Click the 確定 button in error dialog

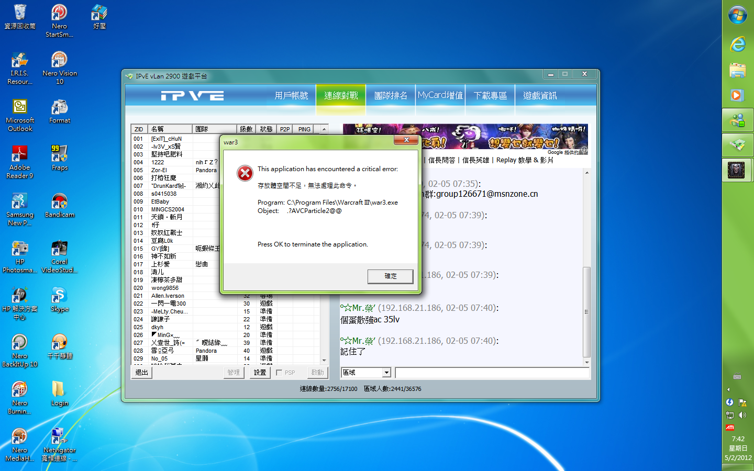click(x=390, y=276)
